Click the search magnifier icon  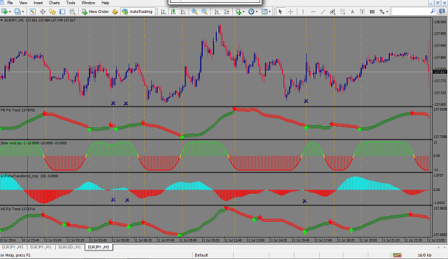click(433, 11)
